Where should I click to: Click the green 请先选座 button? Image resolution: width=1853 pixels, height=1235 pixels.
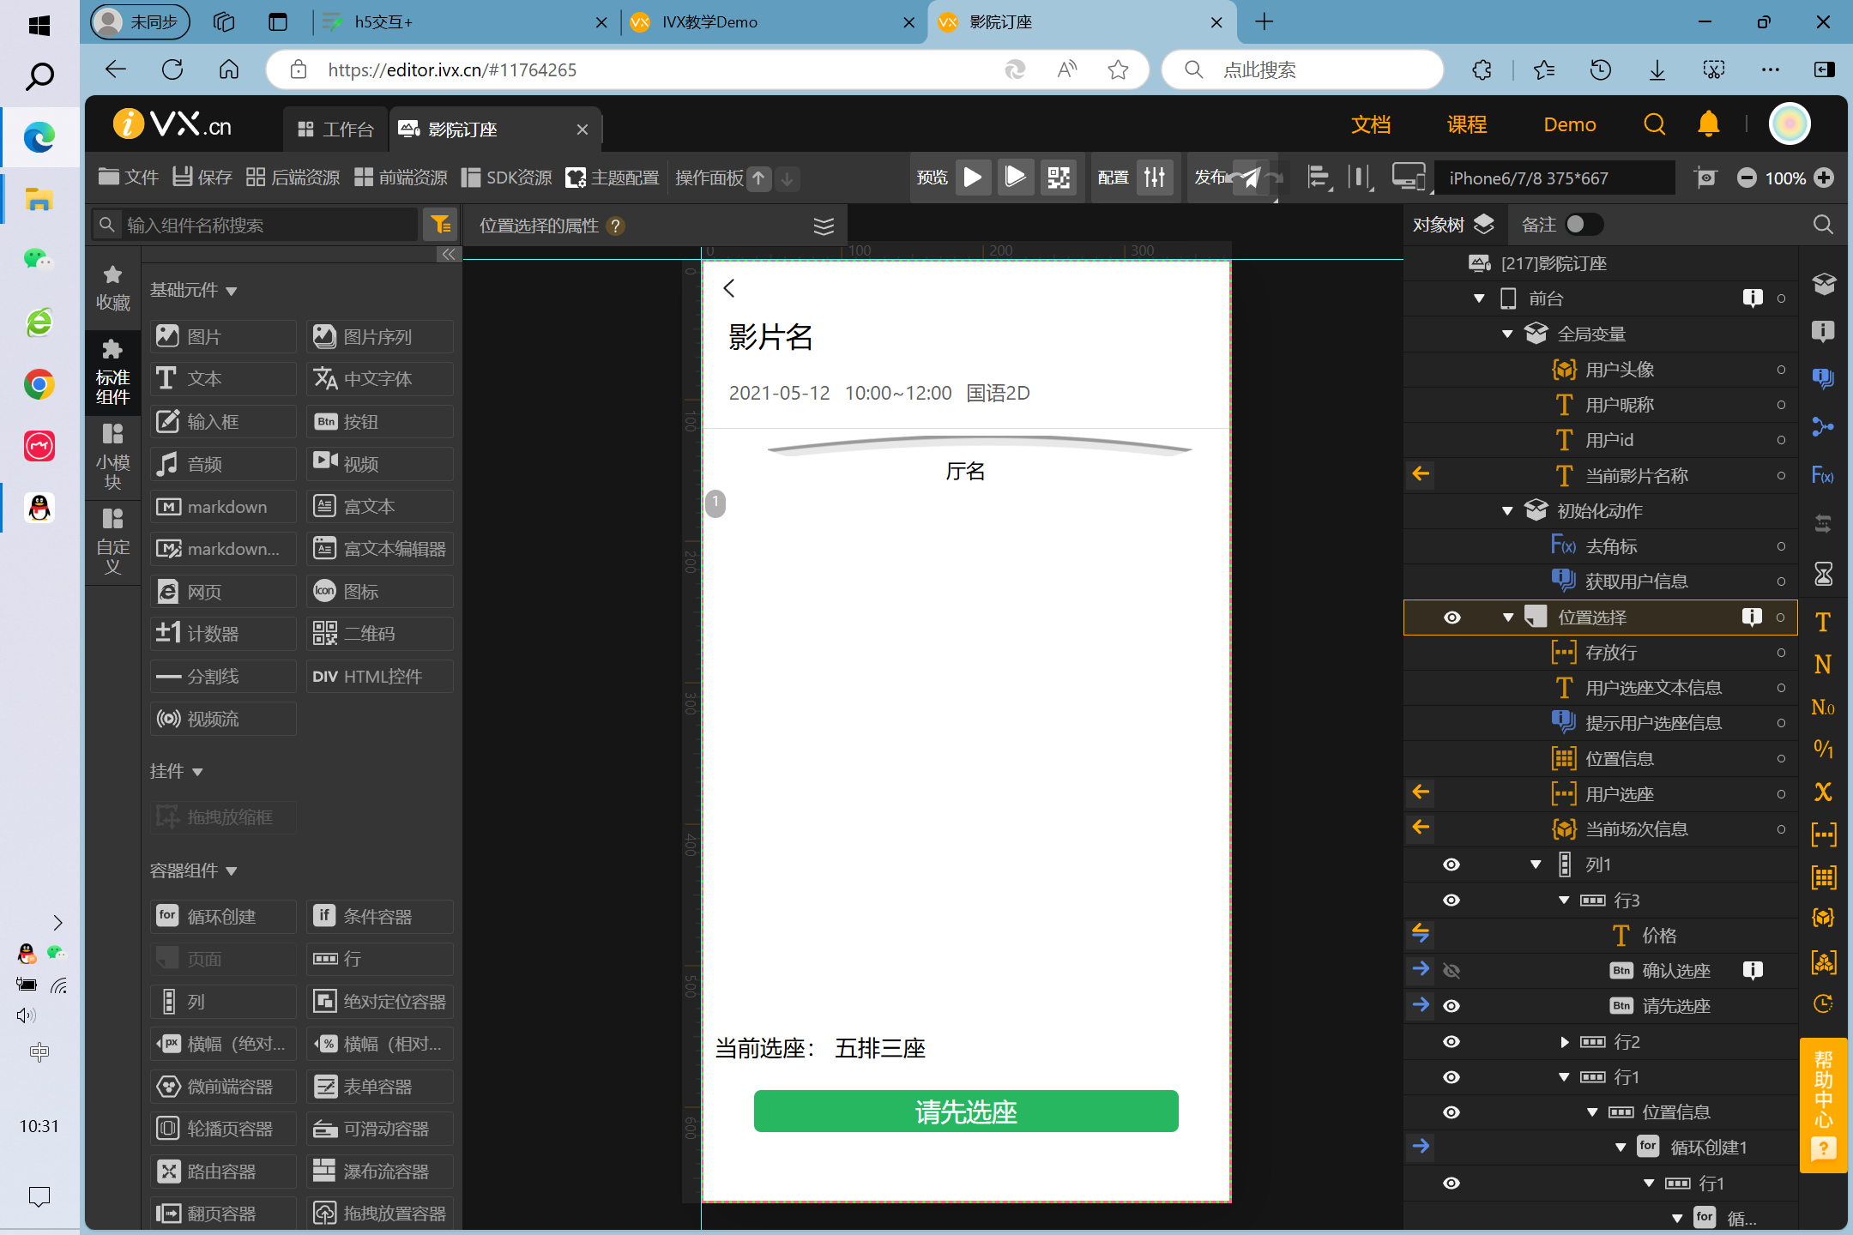(965, 1111)
